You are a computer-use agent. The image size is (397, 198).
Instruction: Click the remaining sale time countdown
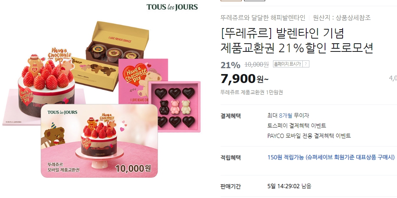tap(289, 186)
